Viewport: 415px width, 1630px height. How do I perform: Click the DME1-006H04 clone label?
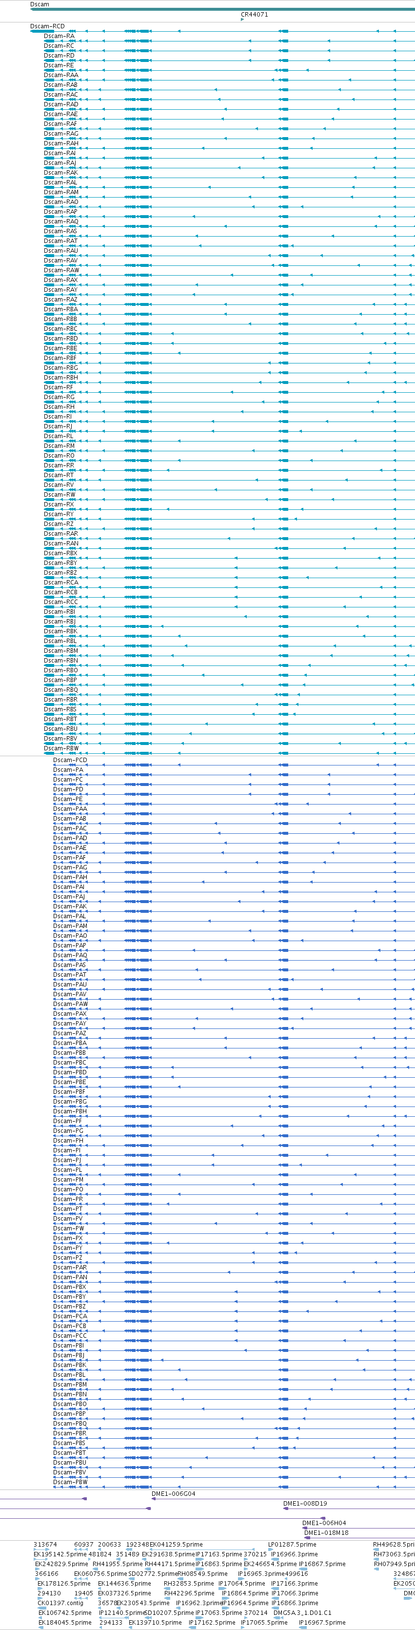(324, 1523)
